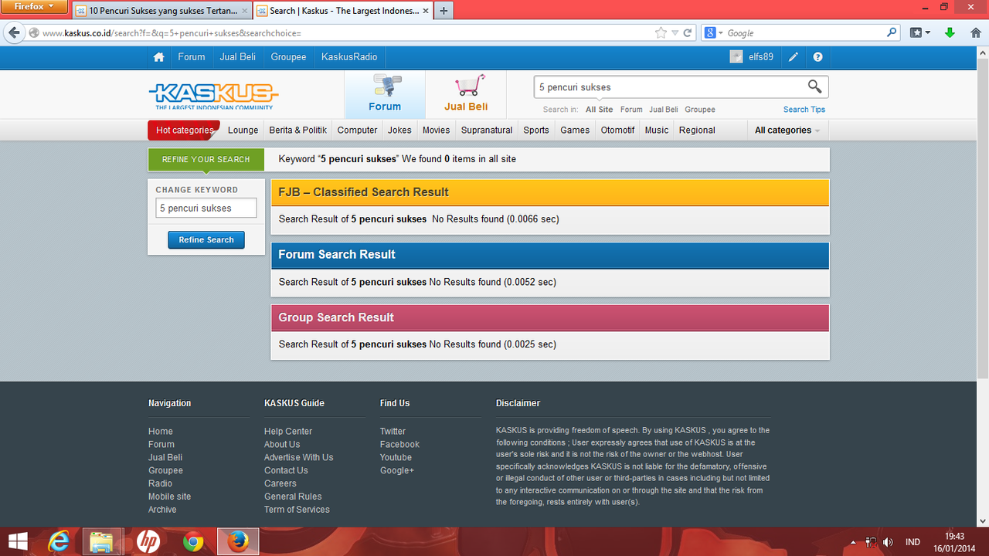Click the Kaskus home icon in the blue bar
The height and width of the screenshot is (556, 989).
click(158, 57)
